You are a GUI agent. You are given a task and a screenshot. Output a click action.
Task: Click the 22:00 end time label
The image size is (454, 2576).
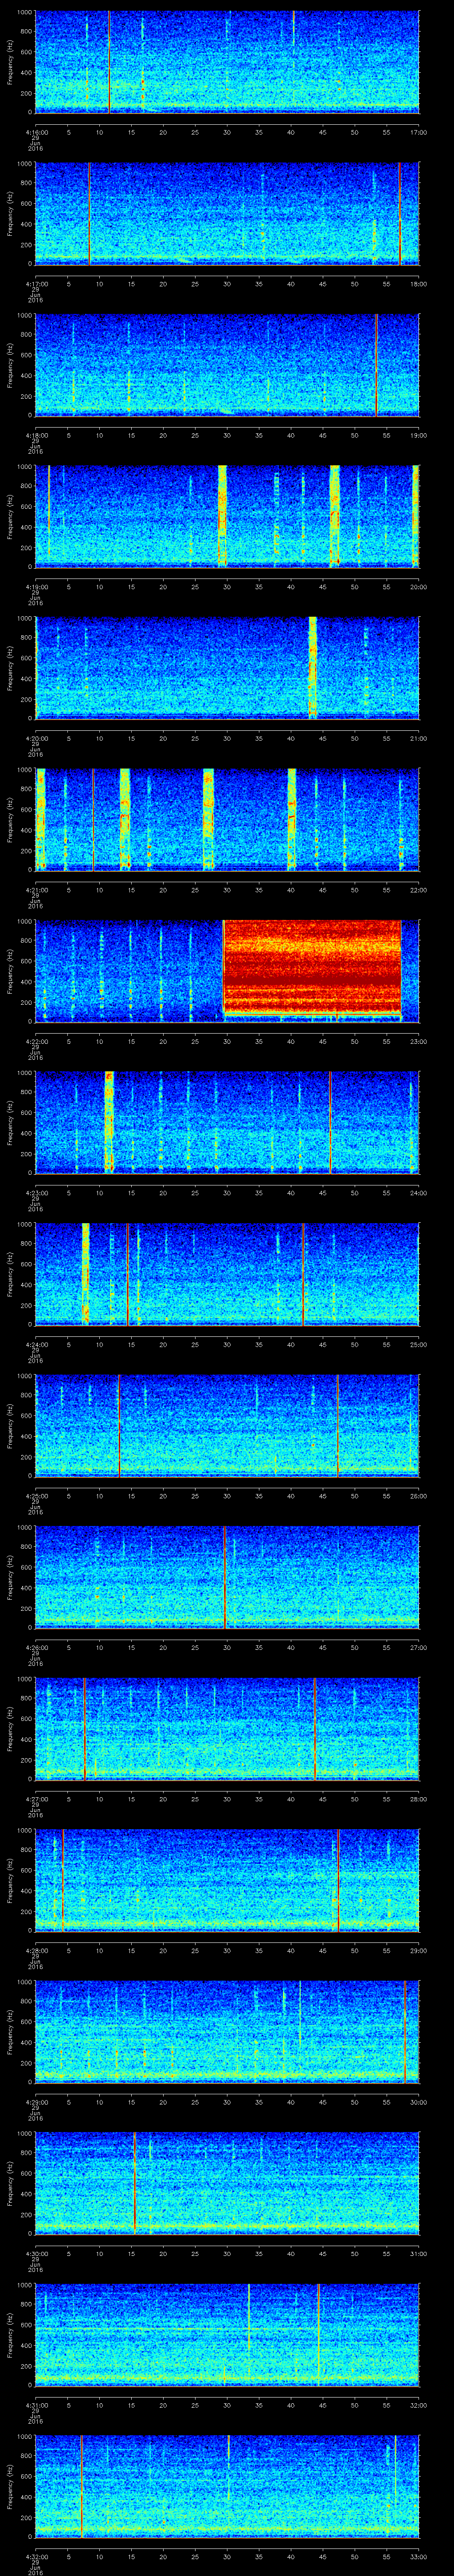click(418, 890)
